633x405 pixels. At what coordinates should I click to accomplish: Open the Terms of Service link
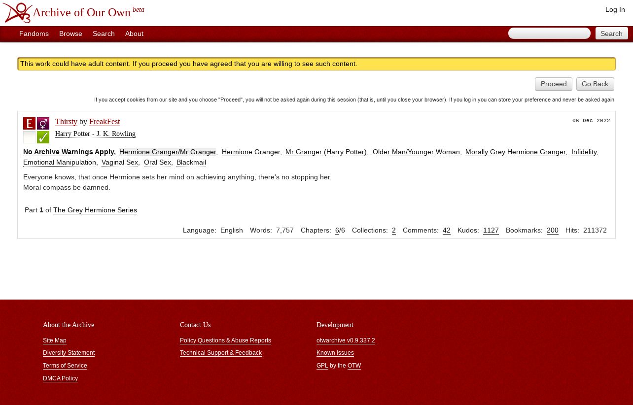click(x=65, y=366)
